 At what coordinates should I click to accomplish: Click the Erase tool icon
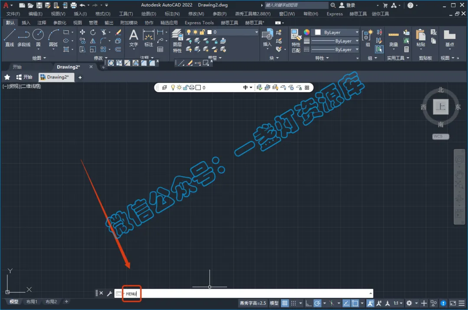(118, 32)
